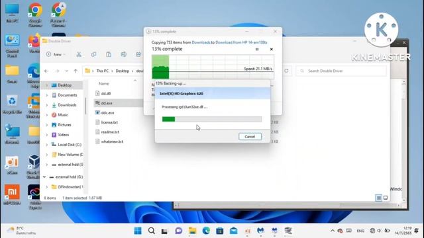Open Task View from the taskbar
The height and width of the screenshot is (238, 424).
[x=164, y=231]
